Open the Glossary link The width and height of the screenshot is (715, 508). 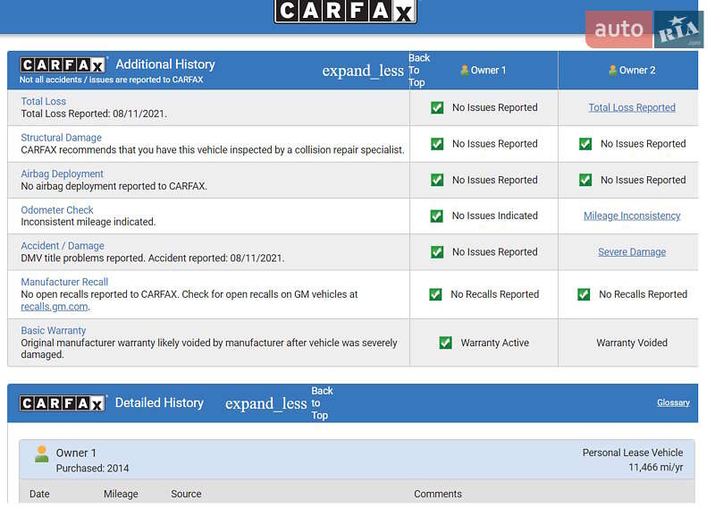pyautogui.click(x=673, y=402)
